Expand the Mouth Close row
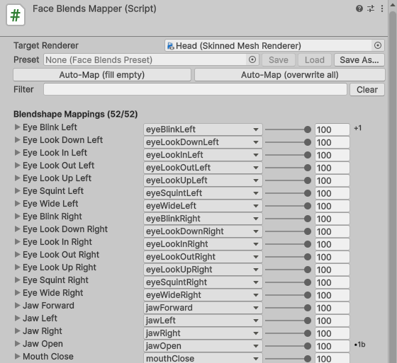 17,356
